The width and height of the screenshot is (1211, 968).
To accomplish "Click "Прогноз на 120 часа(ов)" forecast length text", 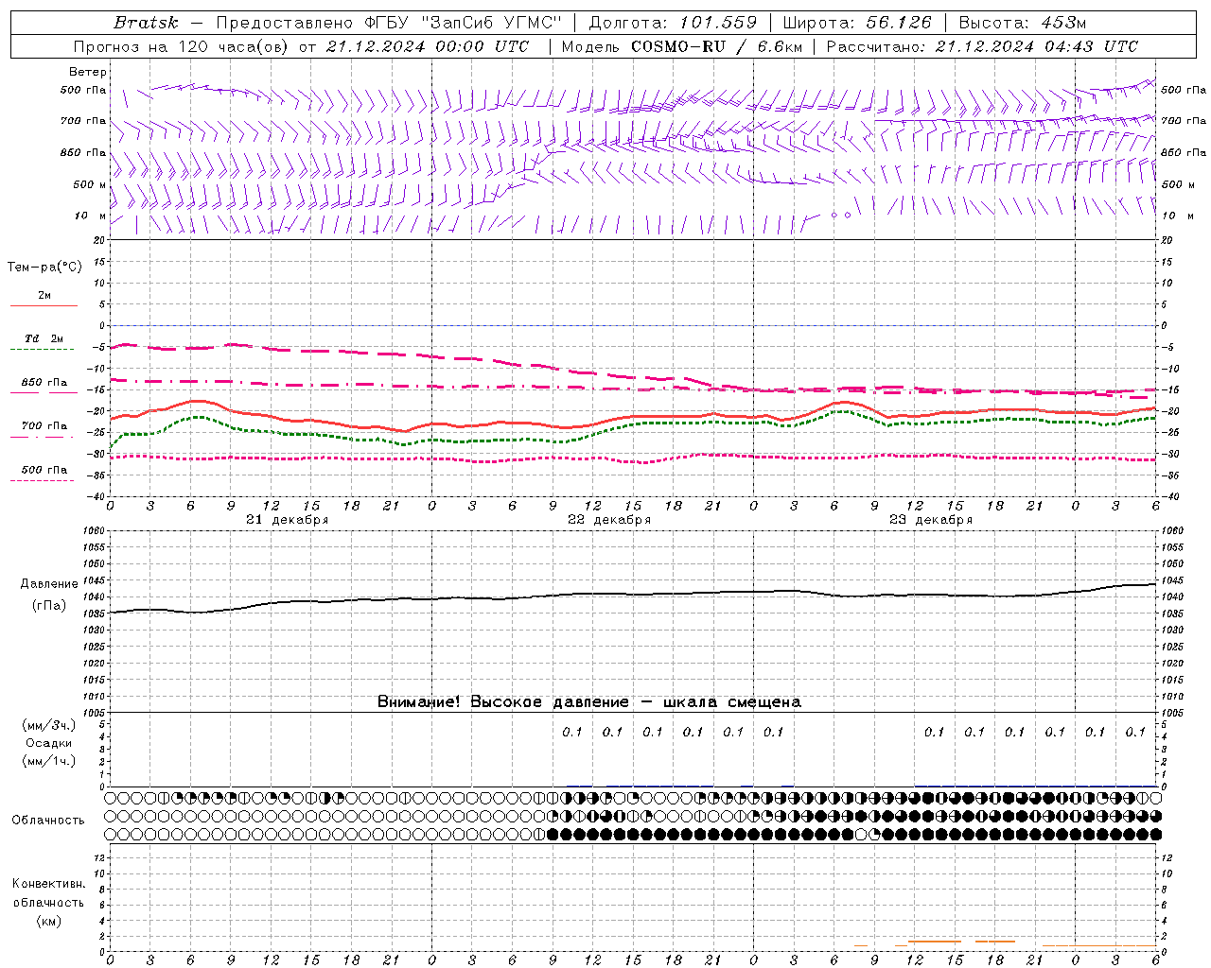I will [x=182, y=46].
